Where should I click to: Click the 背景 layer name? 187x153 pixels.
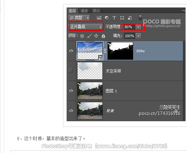[110, 111]
